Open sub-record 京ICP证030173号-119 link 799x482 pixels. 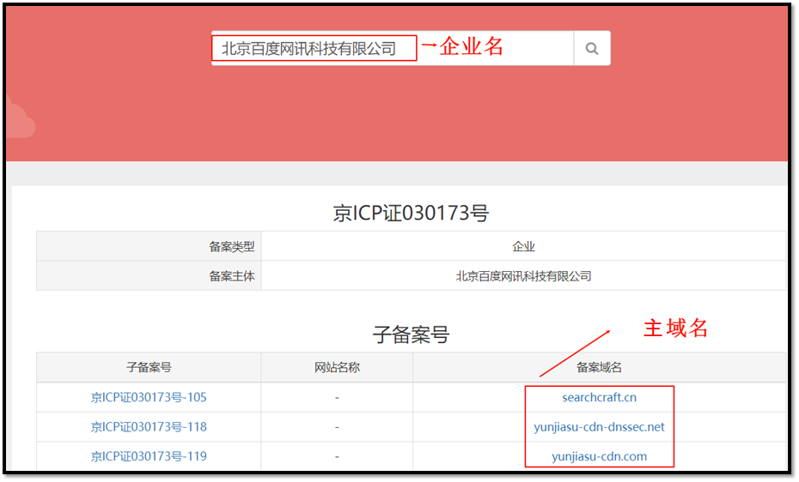[149, 456]
